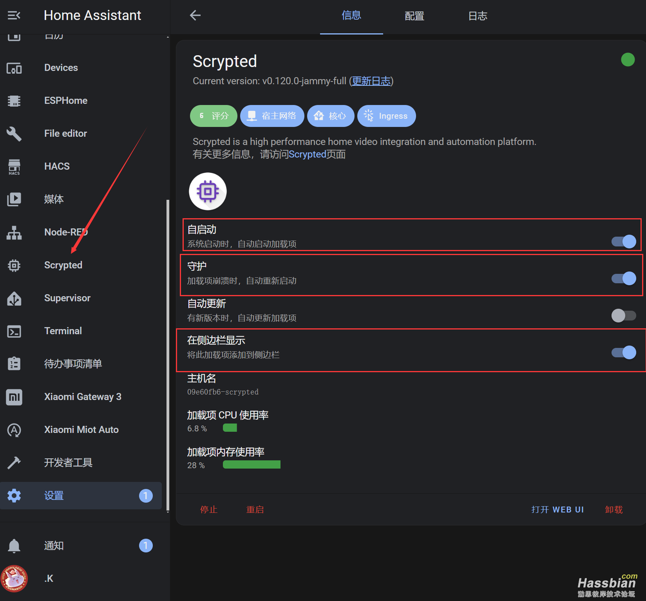This screenshot has height=601, width=646.
Task: Click the 宿主网络 host network chip
Action: (272, 116)
